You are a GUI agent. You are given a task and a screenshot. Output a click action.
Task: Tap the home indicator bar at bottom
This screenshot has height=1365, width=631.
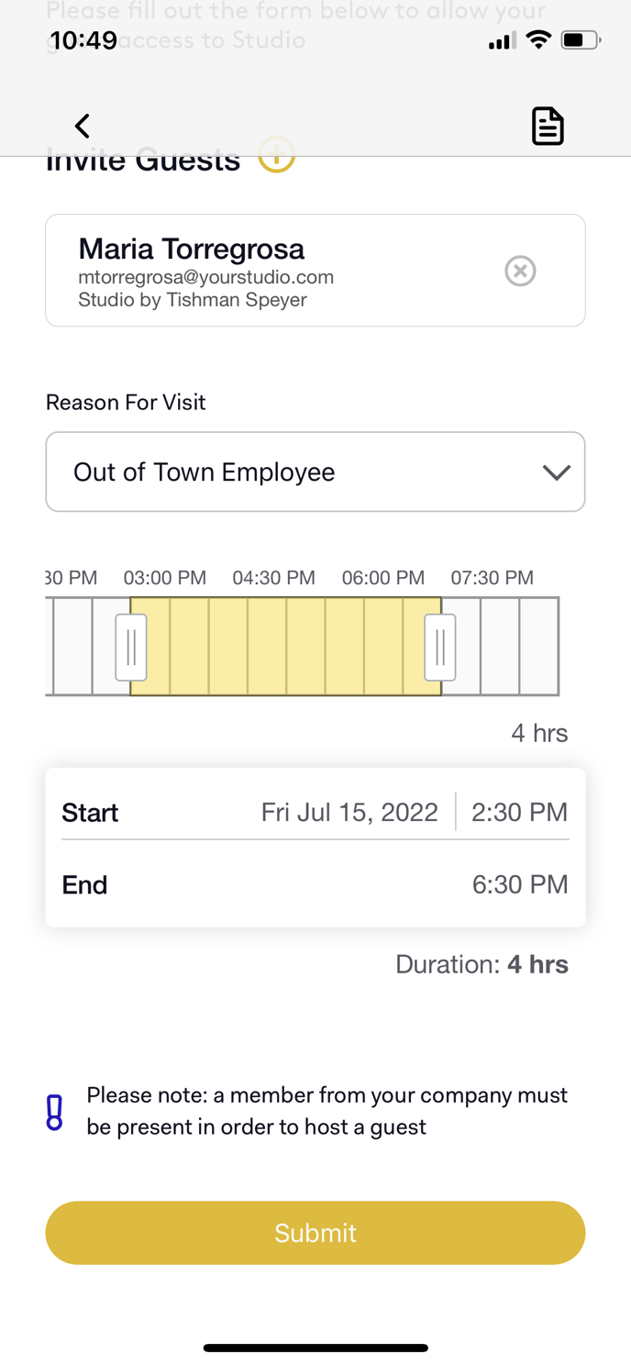click(x=315, y=1348)
